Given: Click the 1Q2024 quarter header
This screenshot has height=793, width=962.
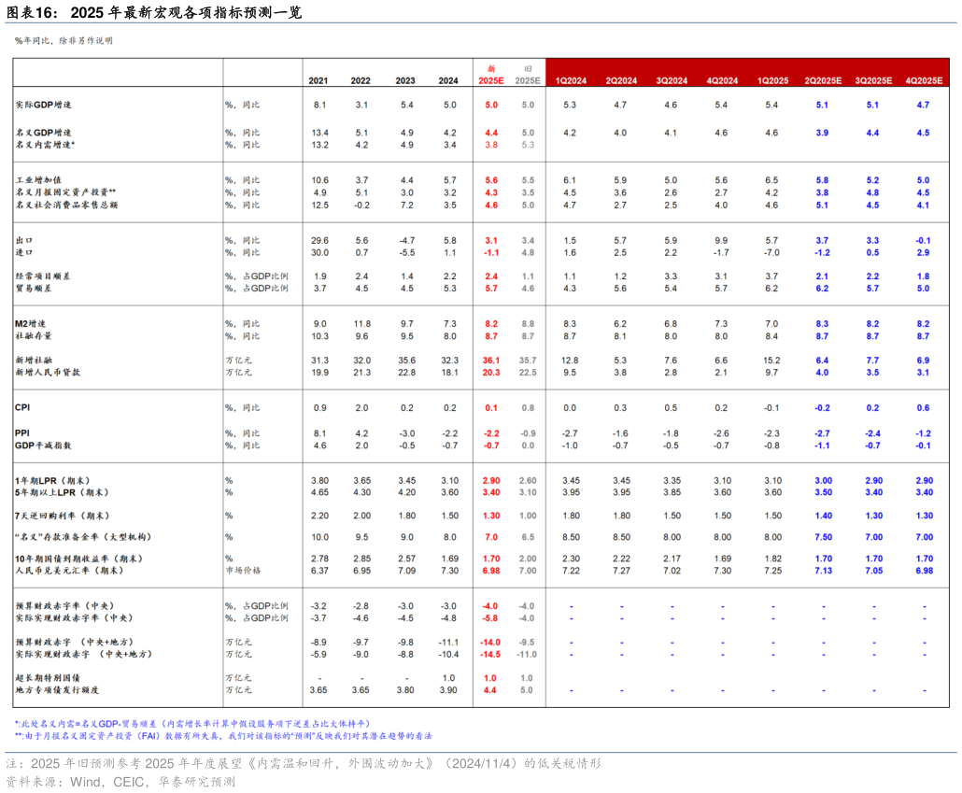Looking at the screenshot, I should click(571, 81).
